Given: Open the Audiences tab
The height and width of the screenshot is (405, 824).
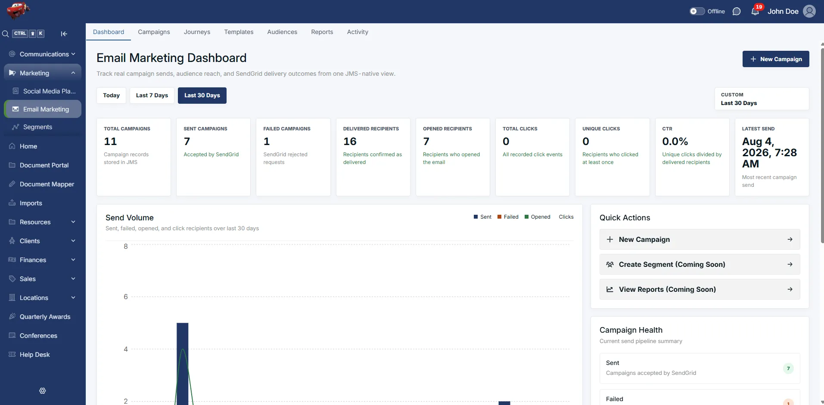Looking at the screenshot, I should 282,32.
